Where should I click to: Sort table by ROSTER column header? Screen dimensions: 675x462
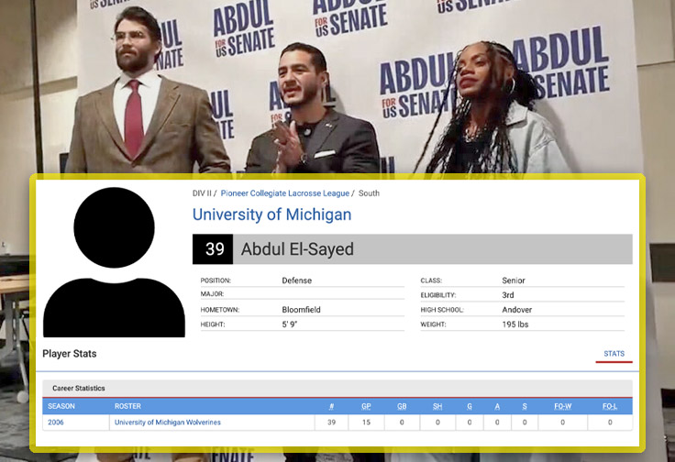pyautogui.click(x=127, y=406)
